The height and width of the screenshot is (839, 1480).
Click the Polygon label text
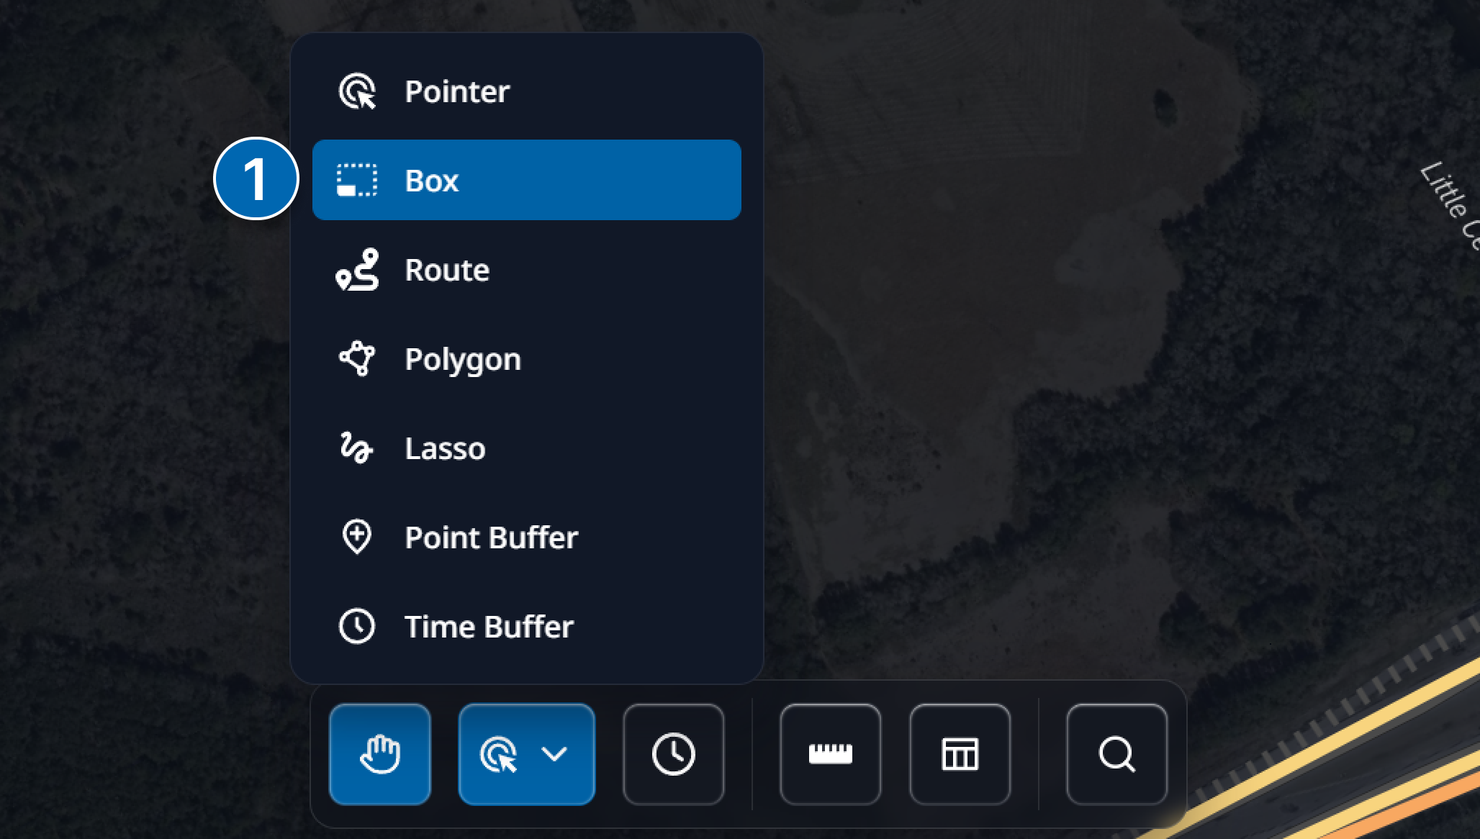tap(462, 358)
